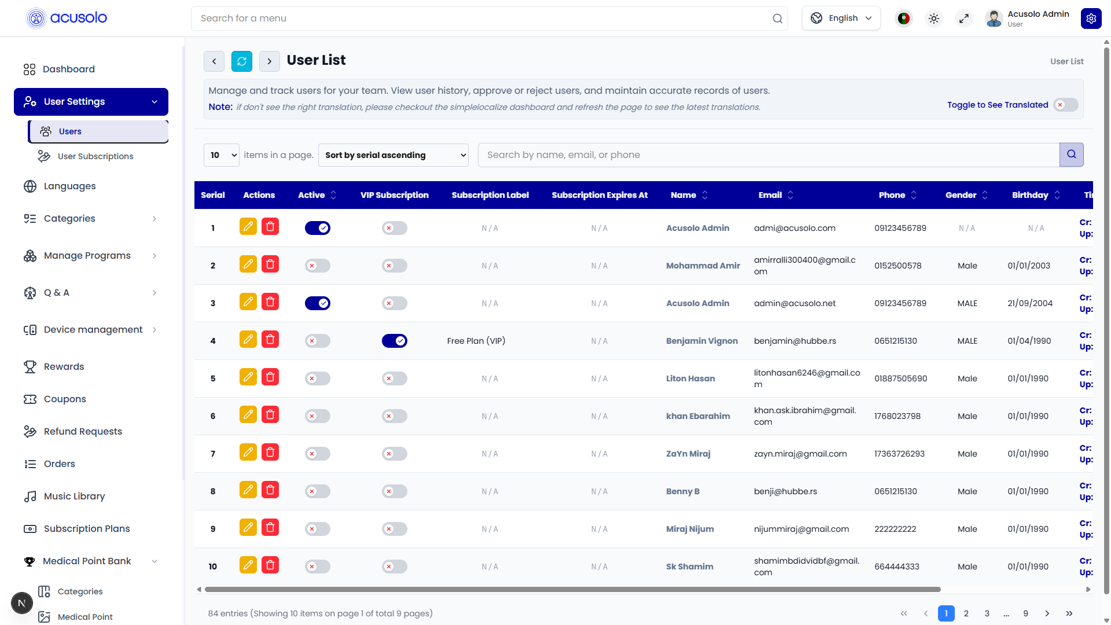Click the round N badge at bottom left
Screen dimensions: 1111x625
click(22, 603)
